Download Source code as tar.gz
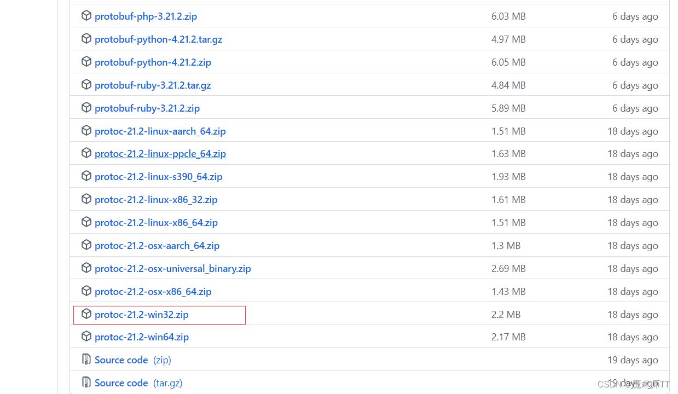This screenshot has height=394, width=678. point(138,383)
